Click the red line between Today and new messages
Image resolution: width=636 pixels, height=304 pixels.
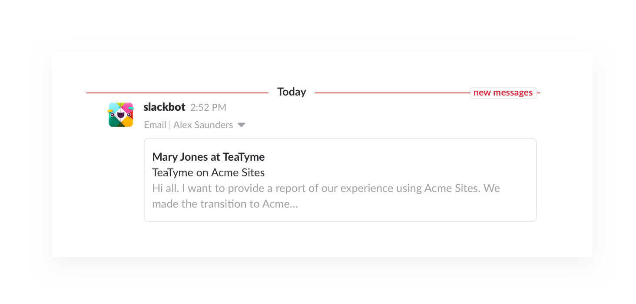click(392, 93)
